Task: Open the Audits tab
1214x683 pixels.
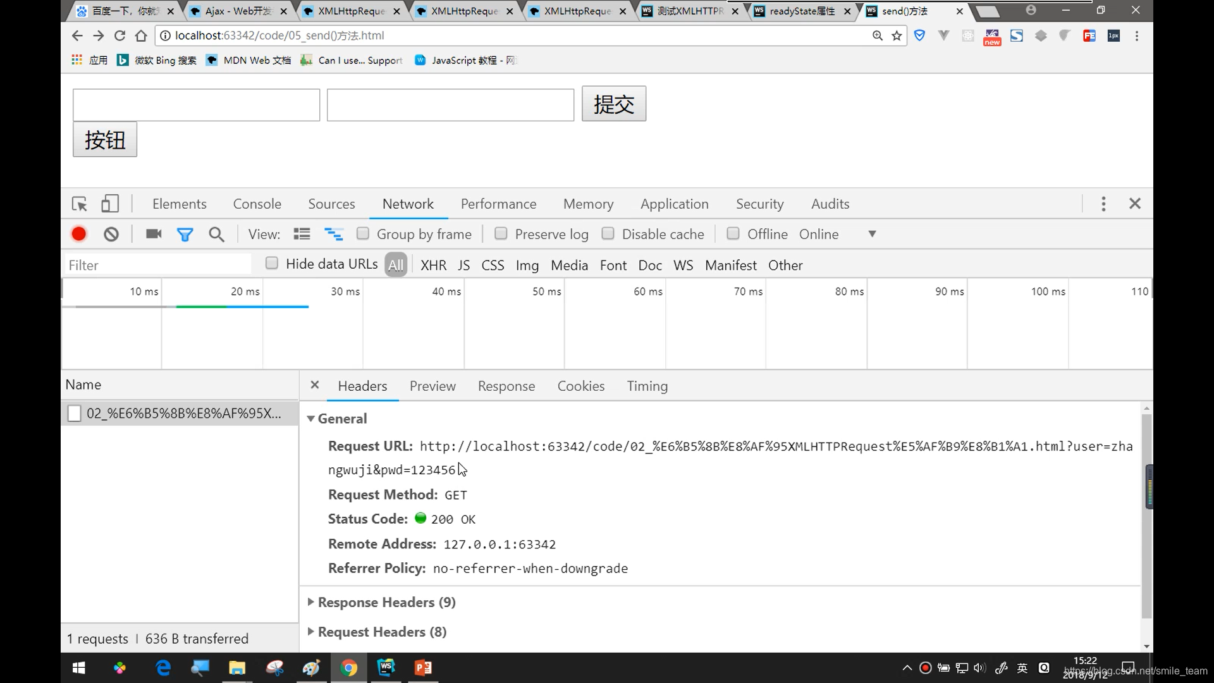Action: [x=830, y=204]
